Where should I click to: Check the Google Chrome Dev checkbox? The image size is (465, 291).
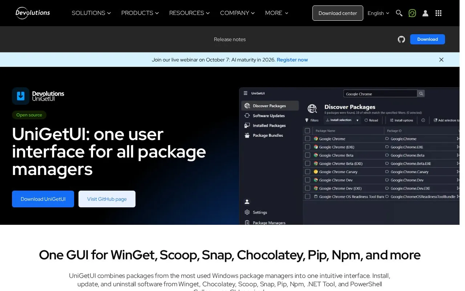coord(307,180)
